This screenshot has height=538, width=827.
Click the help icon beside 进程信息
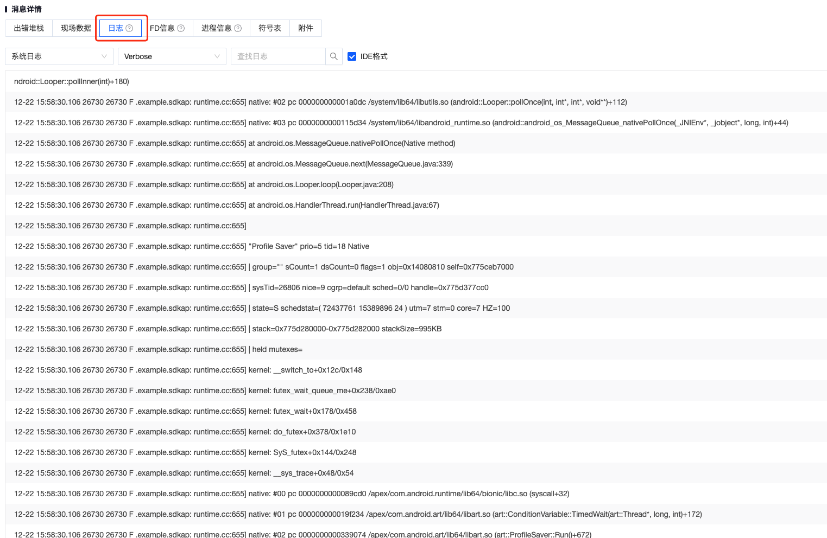(x=238, y=28)
